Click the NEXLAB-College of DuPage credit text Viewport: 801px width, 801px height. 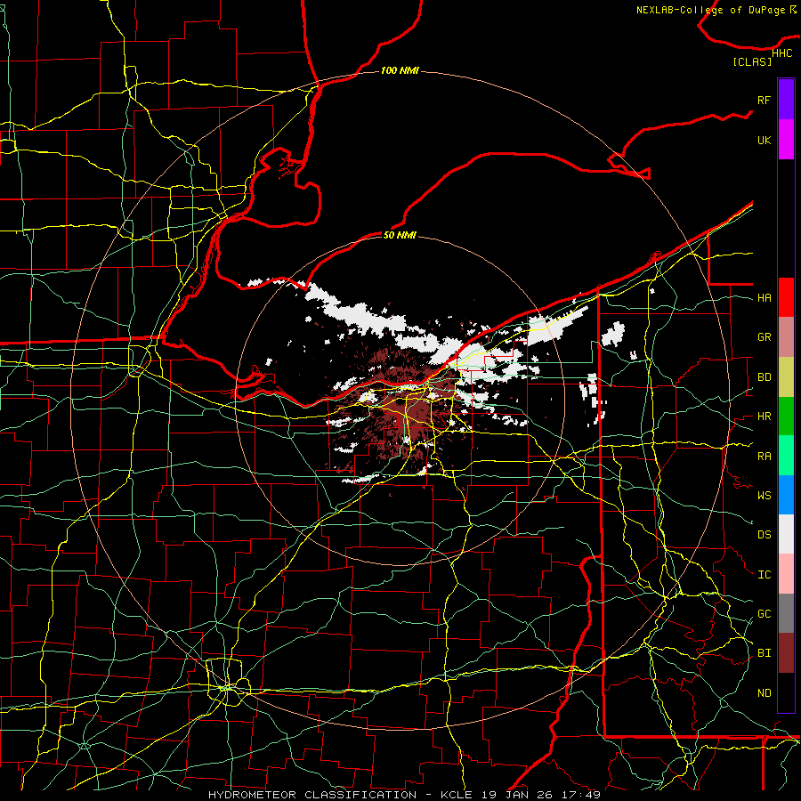pyautogui.click(x=710, y=10)
